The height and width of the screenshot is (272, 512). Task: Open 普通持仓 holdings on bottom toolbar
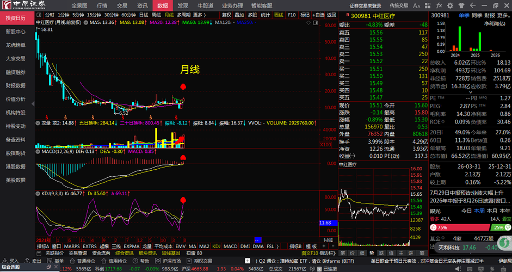point(82,261)
